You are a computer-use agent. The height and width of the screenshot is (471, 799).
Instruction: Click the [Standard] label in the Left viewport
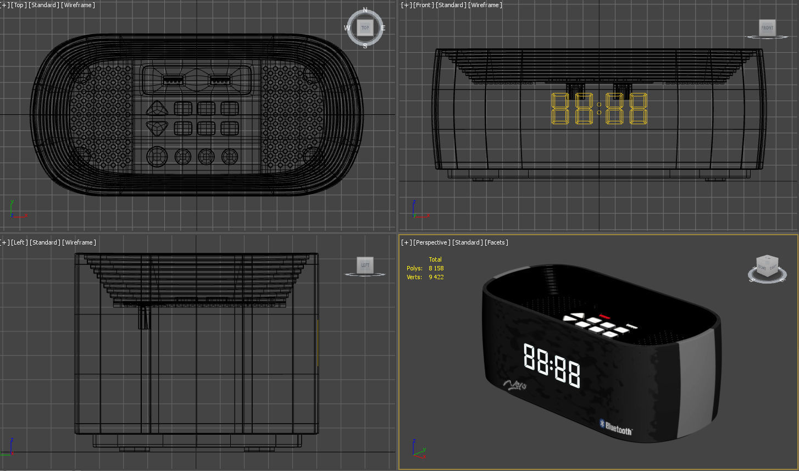tap(45, 242)
